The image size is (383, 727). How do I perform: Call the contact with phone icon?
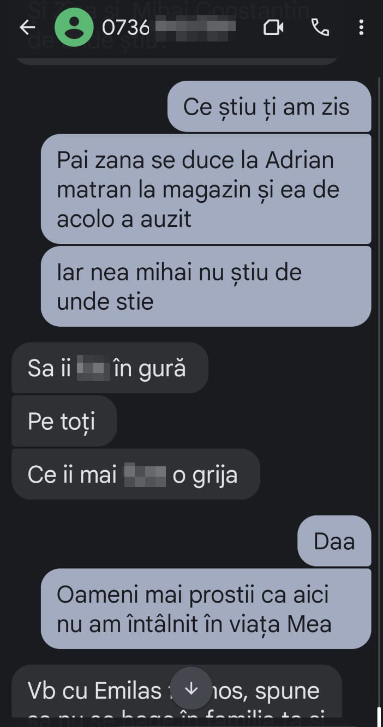(320, 27)
